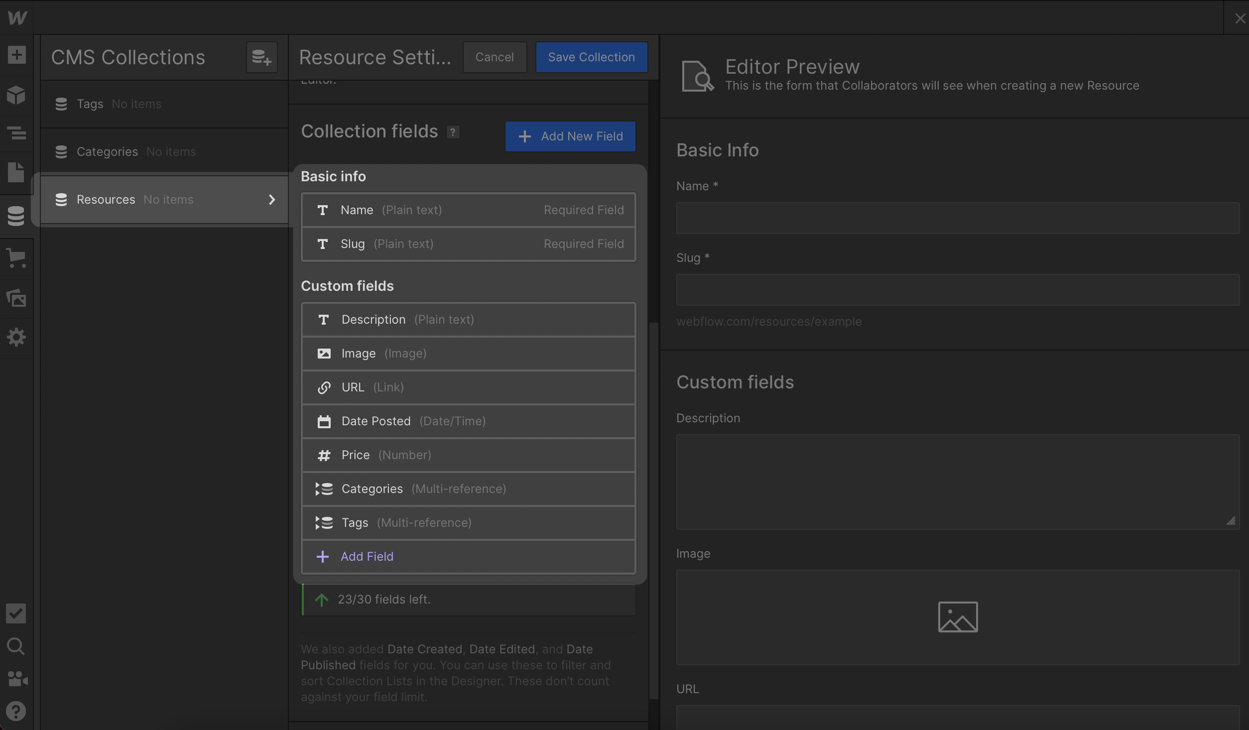
Task: Cancel the Resource Settings changes
Action: (x=494, y=57)
